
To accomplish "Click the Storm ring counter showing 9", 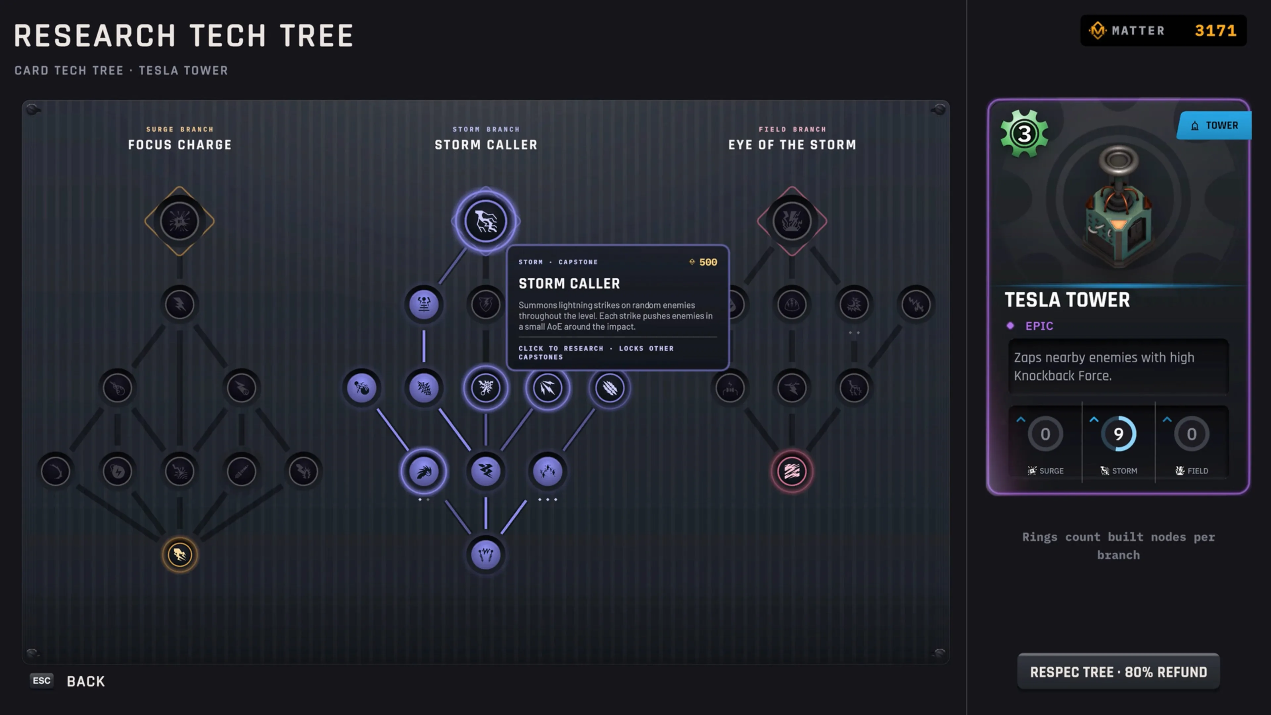I will (1118, 434).
